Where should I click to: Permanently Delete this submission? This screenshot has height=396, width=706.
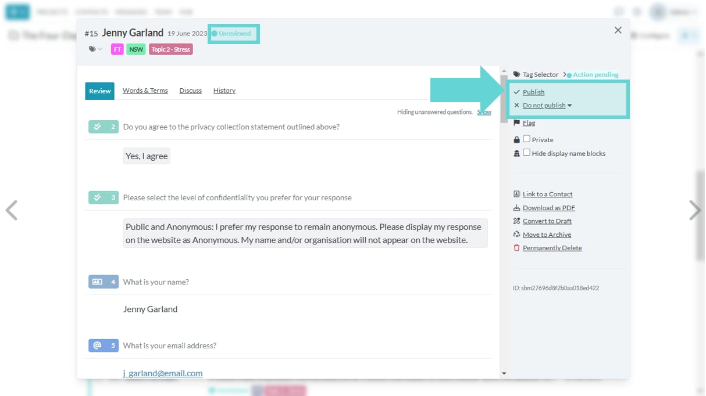(x=552, y=248)
